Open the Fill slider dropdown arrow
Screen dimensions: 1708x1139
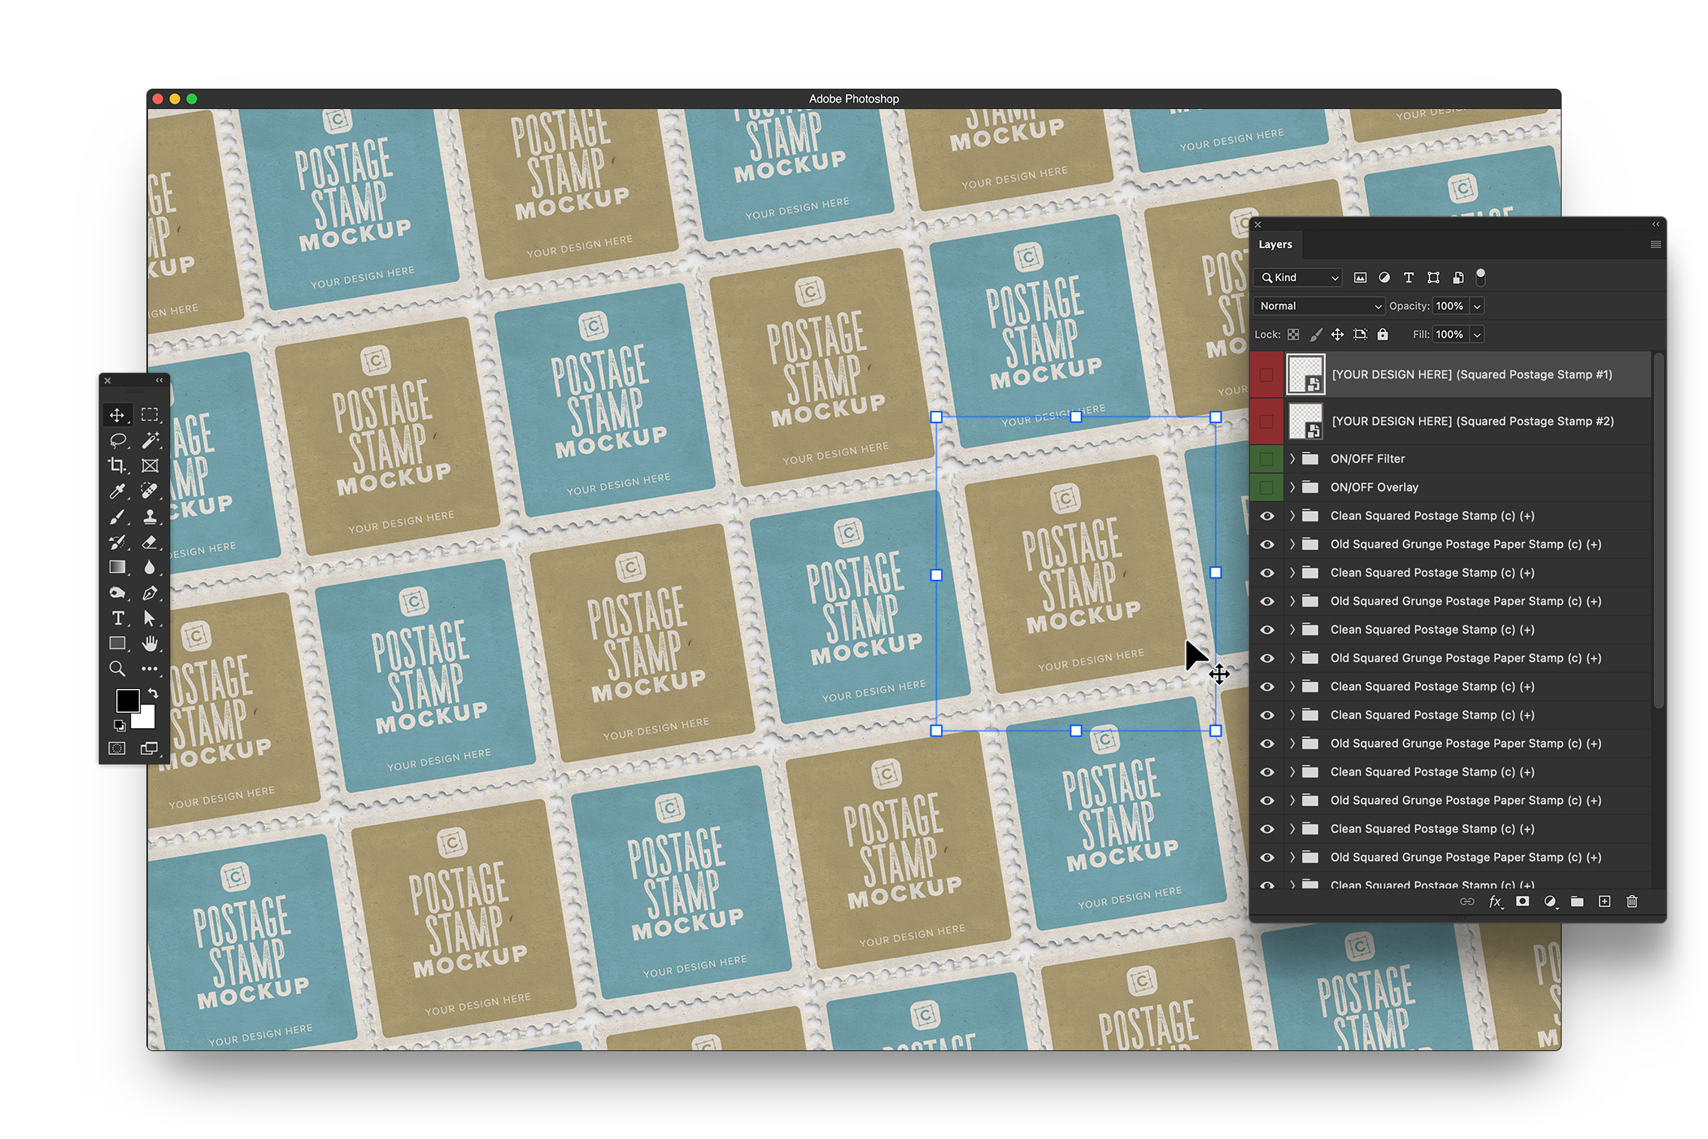1477,334
